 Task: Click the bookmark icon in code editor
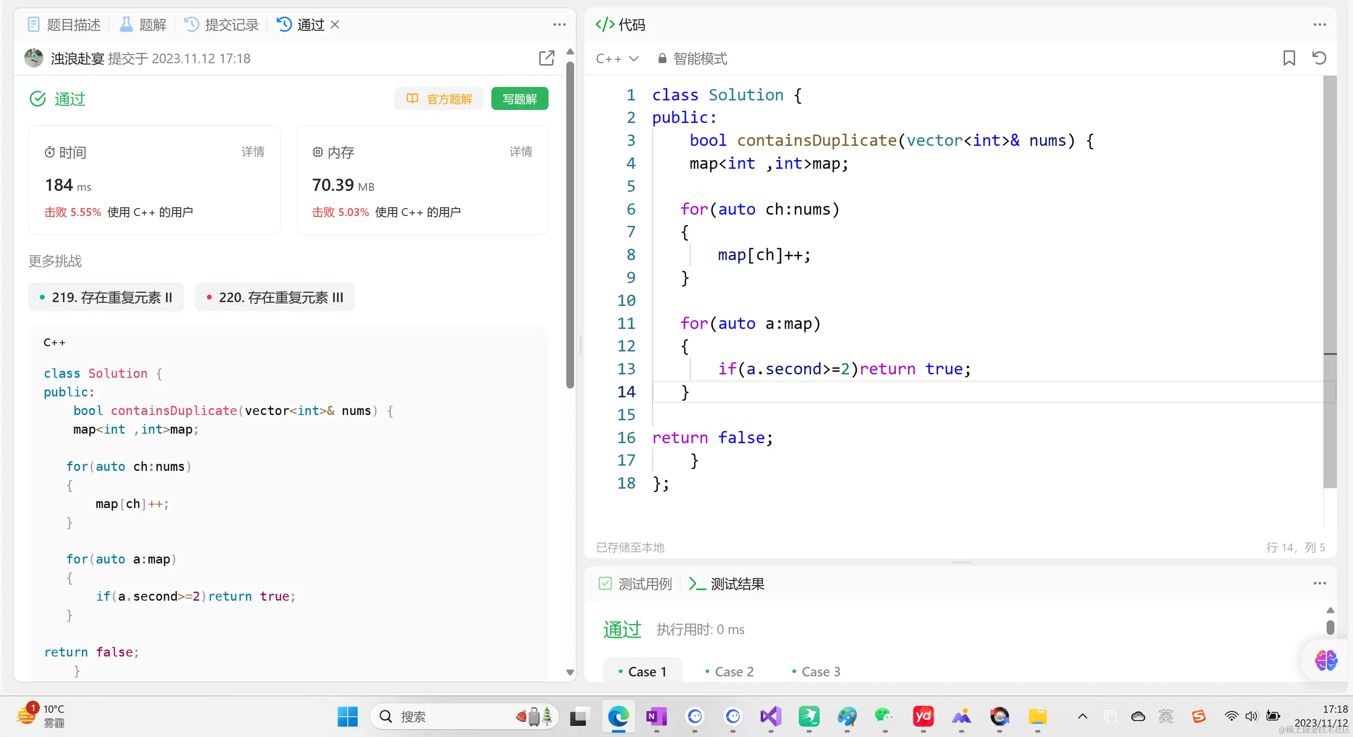tap(1289, 58)
